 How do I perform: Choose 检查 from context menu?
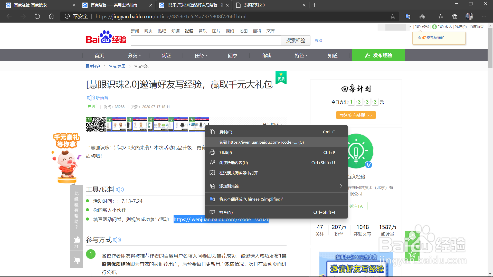click(226, 212)
